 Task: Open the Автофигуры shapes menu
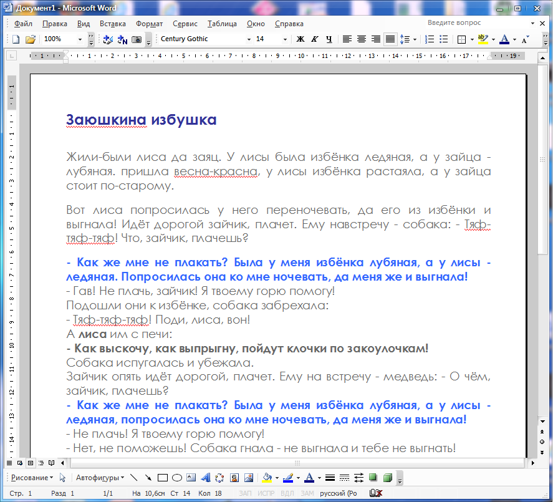[x=100, y=478]
